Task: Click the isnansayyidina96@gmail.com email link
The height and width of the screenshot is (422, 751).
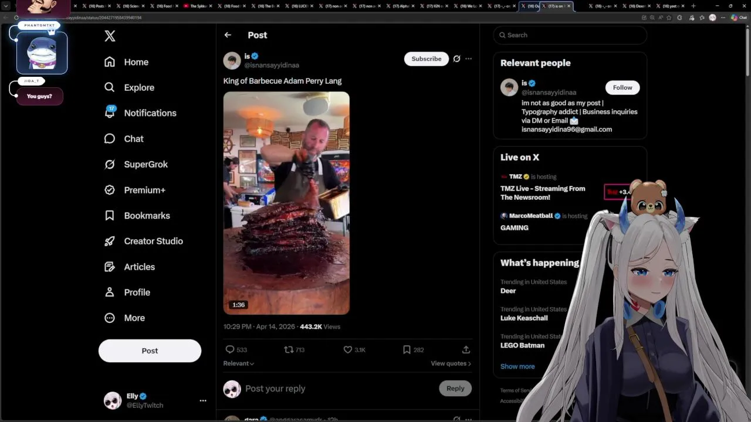Action: click(x=567, y=130)
